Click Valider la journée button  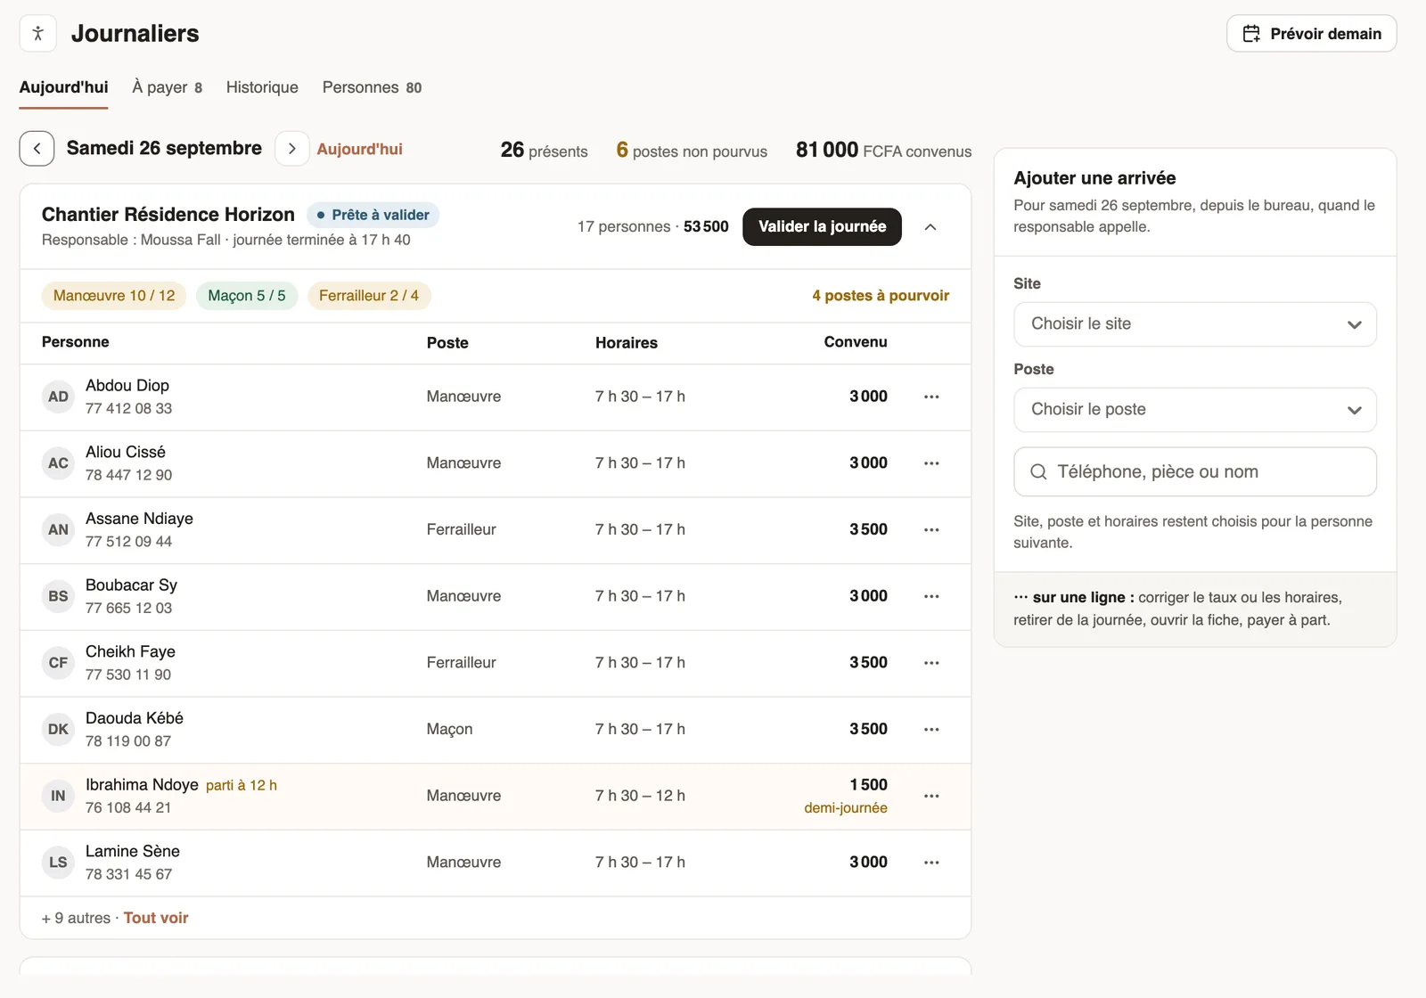[x=822, y=226]
